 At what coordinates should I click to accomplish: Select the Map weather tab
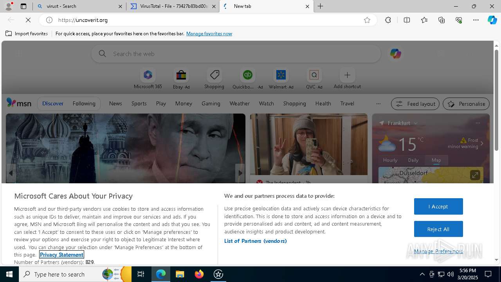tap(436, 160)
